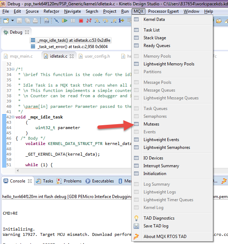
Task: Switch to the Tasks view tab
Action: tap(45, 181)
